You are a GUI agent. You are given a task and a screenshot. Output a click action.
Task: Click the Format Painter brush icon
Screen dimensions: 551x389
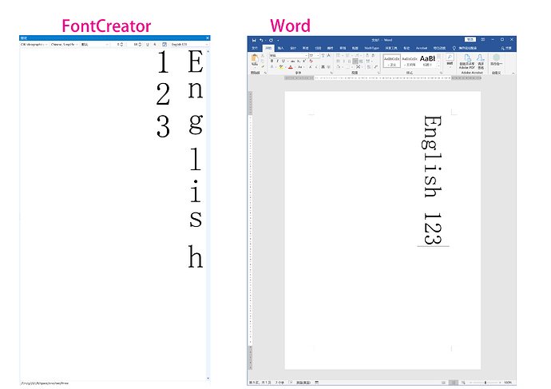(x=263, y=66)
